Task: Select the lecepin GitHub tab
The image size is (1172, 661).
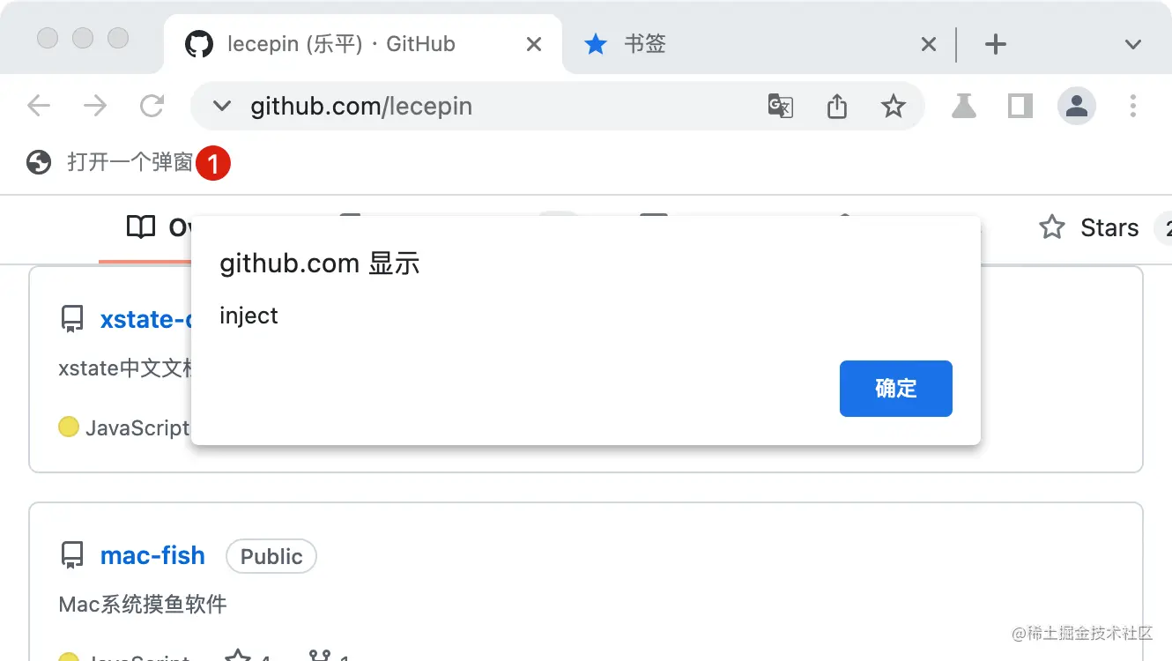Action: (363, 44)
